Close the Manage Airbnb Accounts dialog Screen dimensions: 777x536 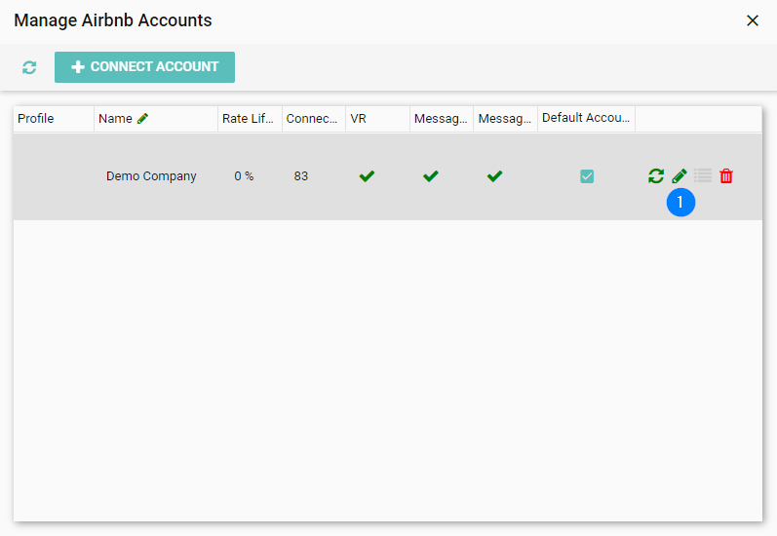(752, 20)
